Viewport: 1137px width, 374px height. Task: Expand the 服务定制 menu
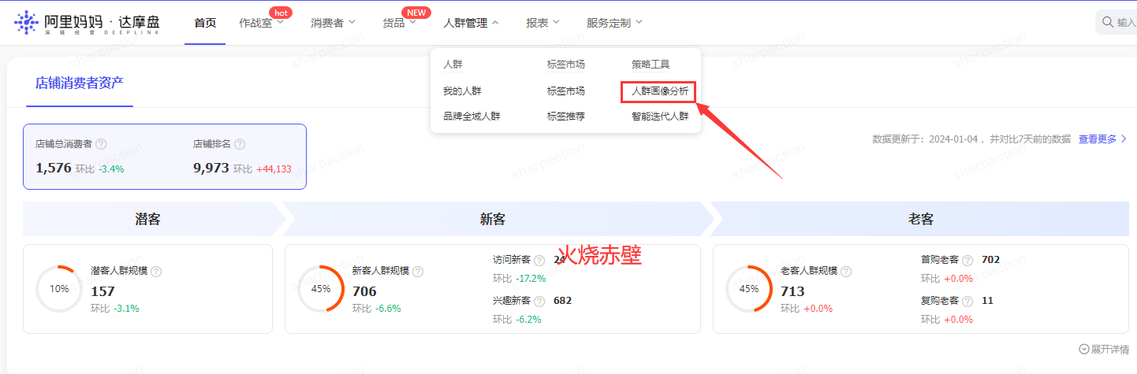(614, 23)
